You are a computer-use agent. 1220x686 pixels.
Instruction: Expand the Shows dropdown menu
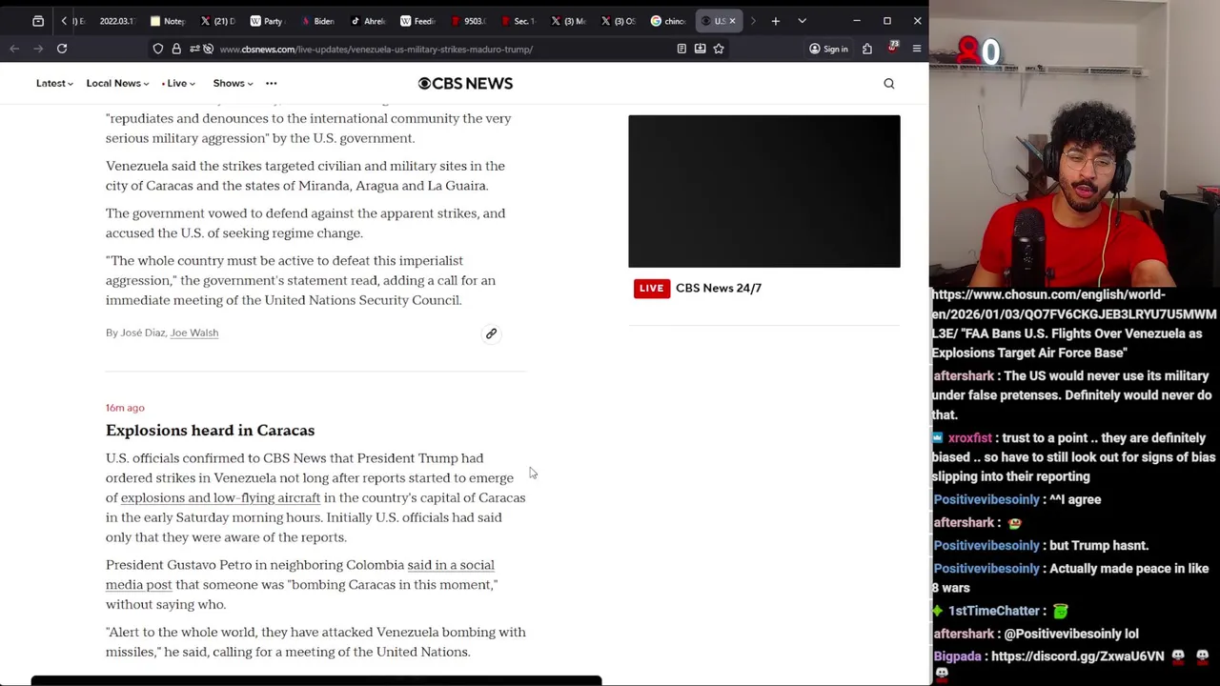233,84
